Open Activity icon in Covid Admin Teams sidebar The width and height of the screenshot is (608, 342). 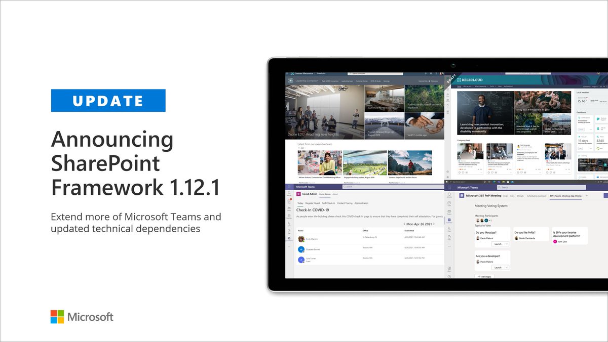(x=289, y=193)
